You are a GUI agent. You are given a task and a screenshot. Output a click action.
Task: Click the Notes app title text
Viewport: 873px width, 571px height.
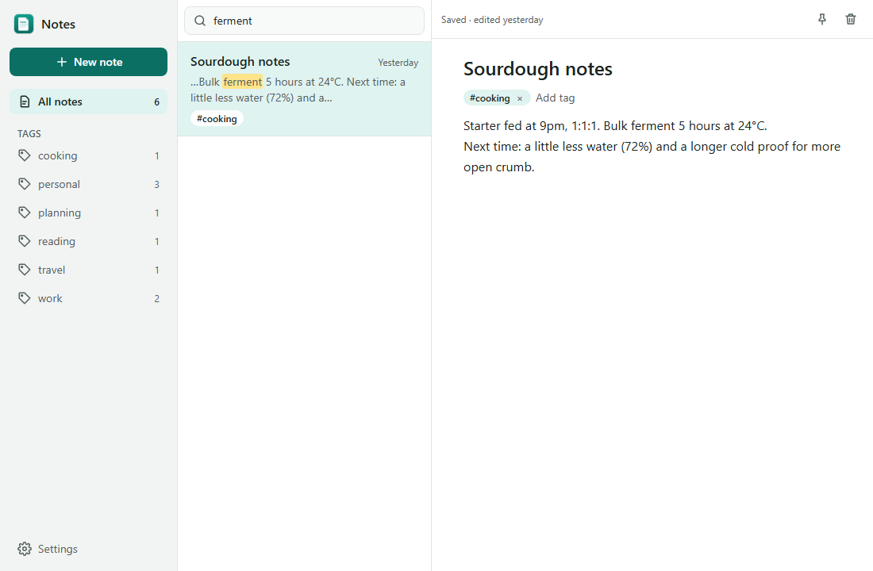click(x=58, y=24)
